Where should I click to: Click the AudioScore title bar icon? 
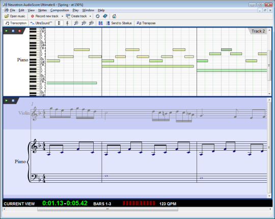(5, 5)
